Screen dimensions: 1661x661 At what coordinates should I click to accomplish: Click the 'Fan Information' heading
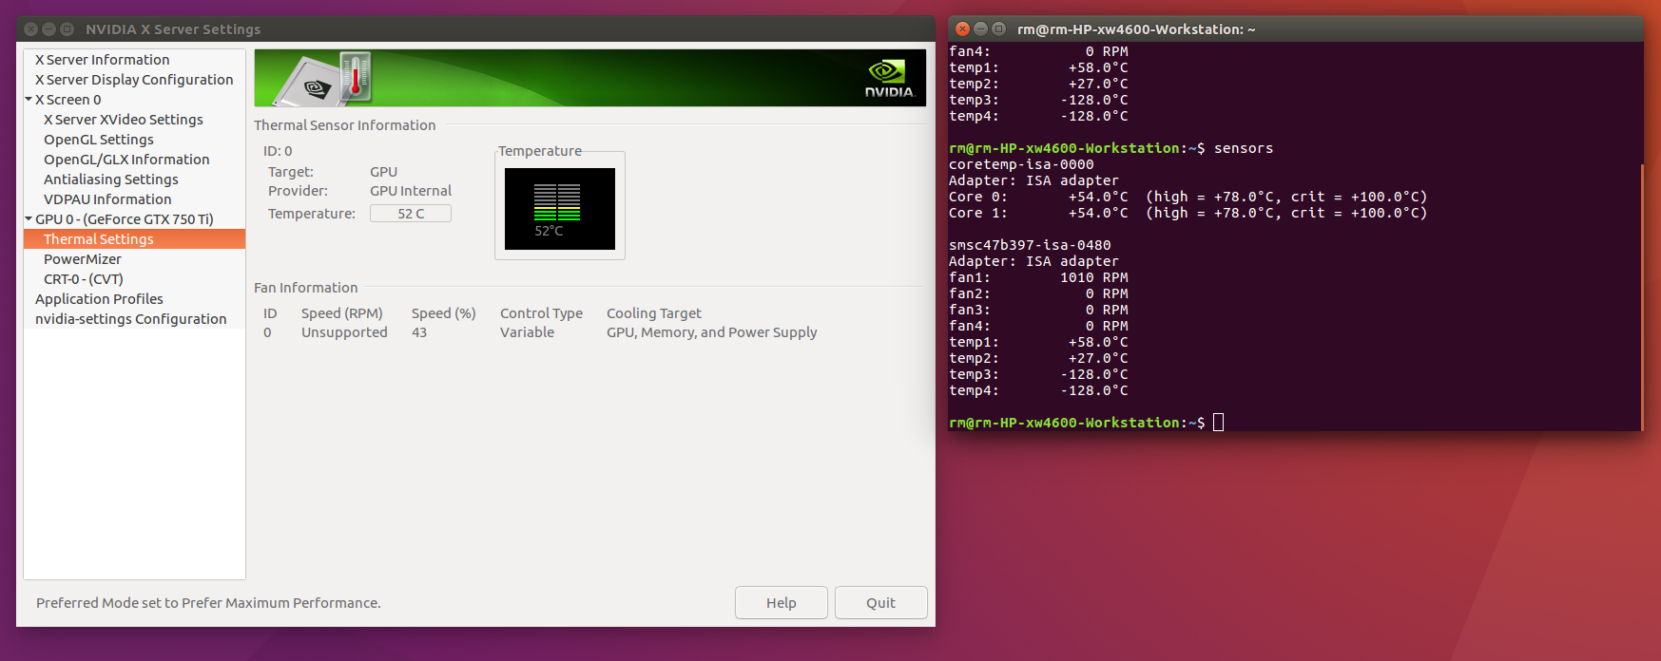coord(306,288)
